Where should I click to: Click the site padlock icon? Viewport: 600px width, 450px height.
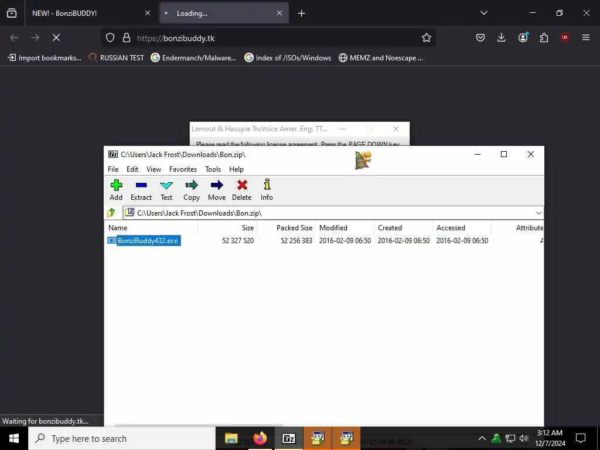tap(127, 38)
